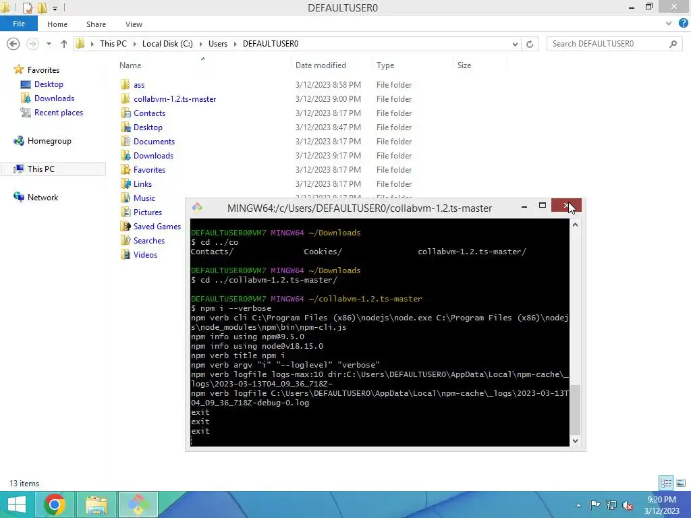Sort by the Type column header
The image size is (691, 518).
(x=385, y=65)
